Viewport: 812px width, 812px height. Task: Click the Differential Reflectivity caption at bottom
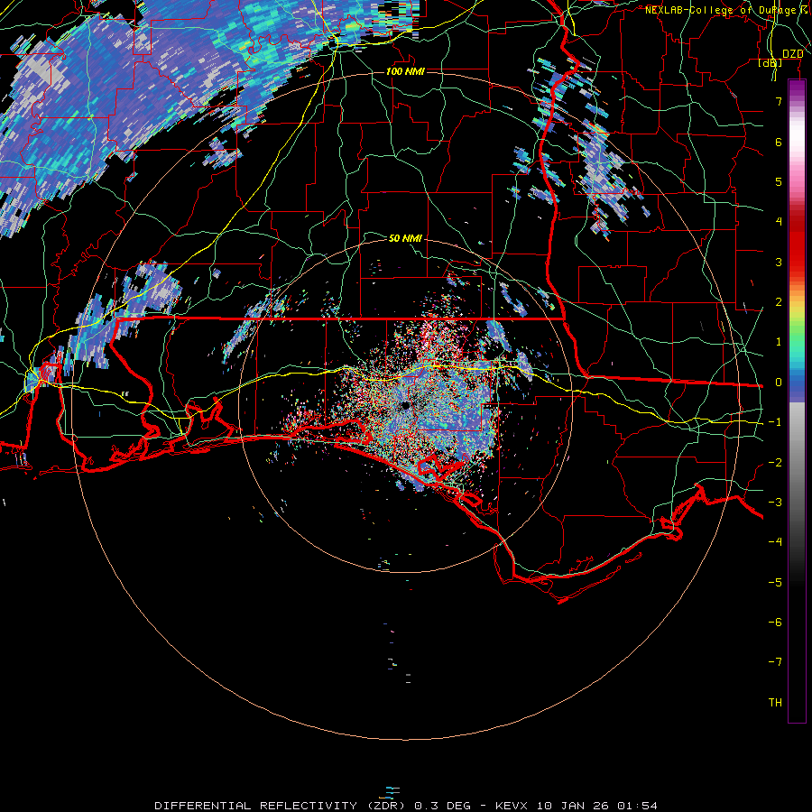(406, 806)
